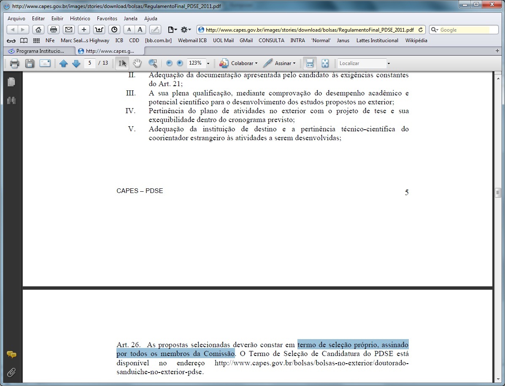Open the Lattes Institucional bookmark
Screen dimensions: 505x386
tap(377, 41)
